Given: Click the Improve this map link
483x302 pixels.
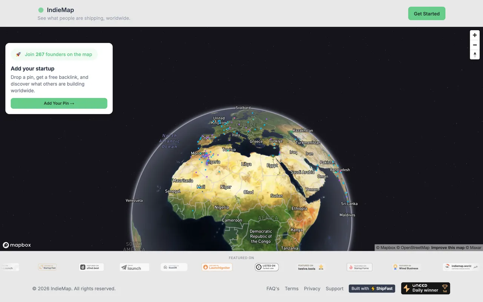Looking at the screenshot, I should 448,248.
